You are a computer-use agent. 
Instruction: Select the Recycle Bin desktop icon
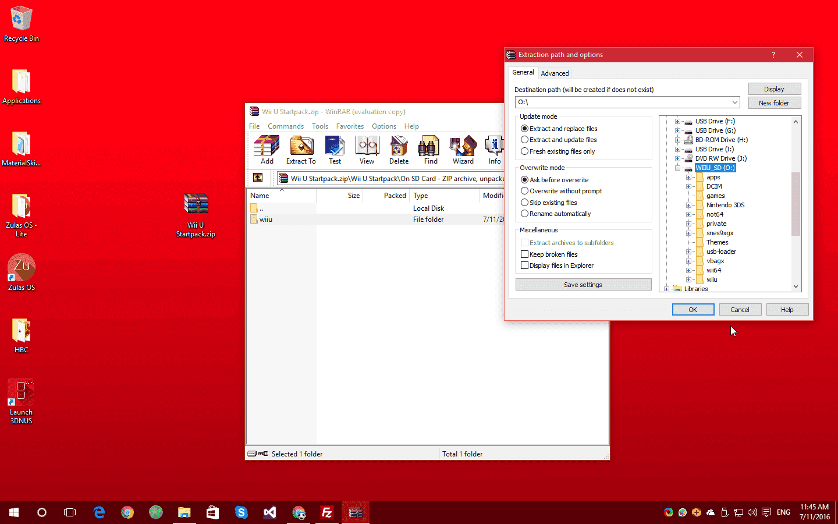[22, 24]
